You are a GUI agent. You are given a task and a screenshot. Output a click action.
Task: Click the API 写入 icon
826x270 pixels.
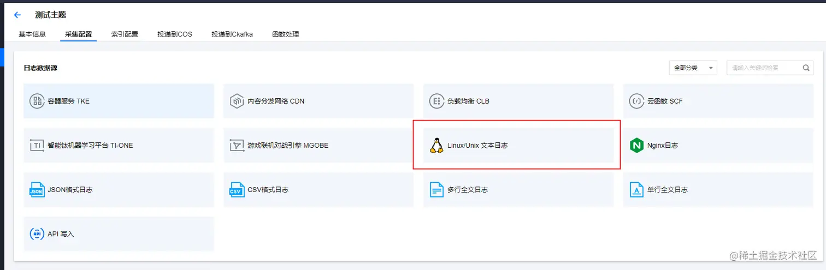(x=37, y=234)
